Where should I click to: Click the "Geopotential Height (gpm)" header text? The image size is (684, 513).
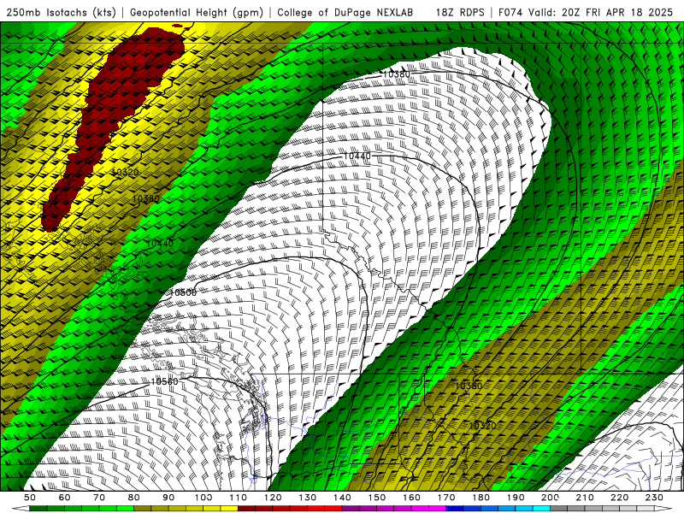197,13
